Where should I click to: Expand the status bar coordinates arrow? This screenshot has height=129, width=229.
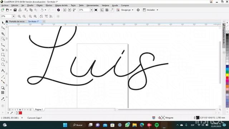click(x=22, y=118)
